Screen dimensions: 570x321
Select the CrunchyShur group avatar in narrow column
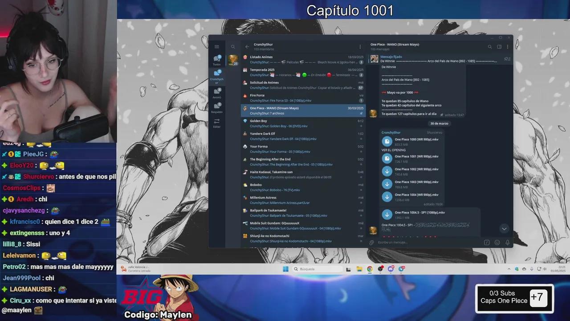tap(233, 60)
